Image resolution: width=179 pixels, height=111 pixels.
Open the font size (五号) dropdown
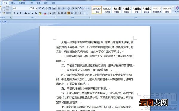pos(36,8)
